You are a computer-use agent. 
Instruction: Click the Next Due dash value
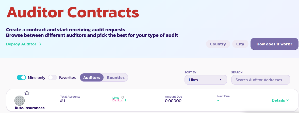point(218,100)
